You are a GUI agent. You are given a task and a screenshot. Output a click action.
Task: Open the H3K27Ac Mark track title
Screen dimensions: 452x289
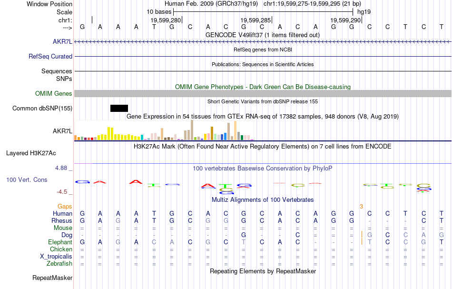[x=263, y=147]
